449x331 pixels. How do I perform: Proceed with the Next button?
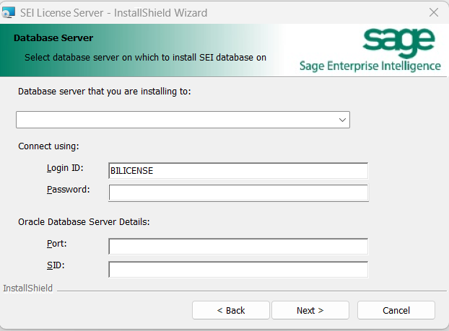[310, 310]
